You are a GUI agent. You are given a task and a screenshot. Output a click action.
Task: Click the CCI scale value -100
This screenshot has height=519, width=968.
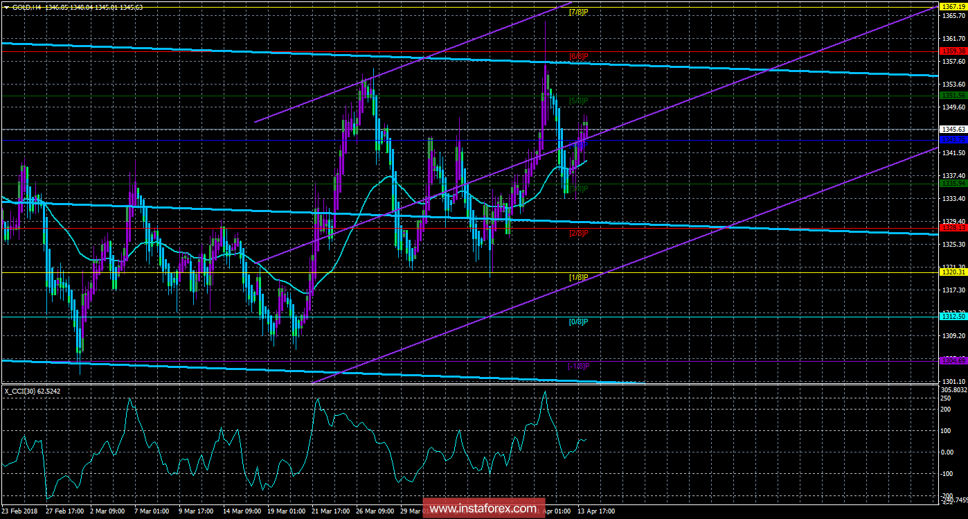pyautogui.click(x=948, y=474)
